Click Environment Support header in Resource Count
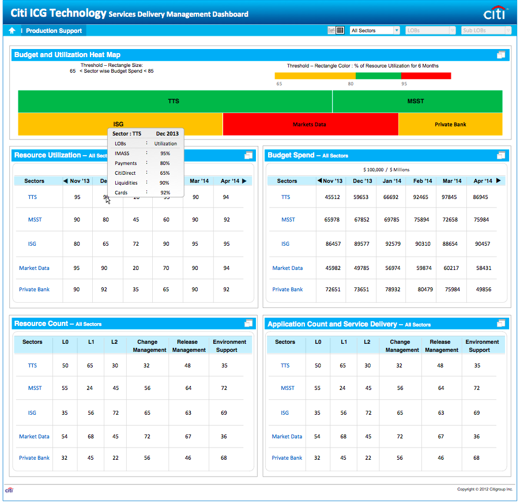 coord(229,346)
